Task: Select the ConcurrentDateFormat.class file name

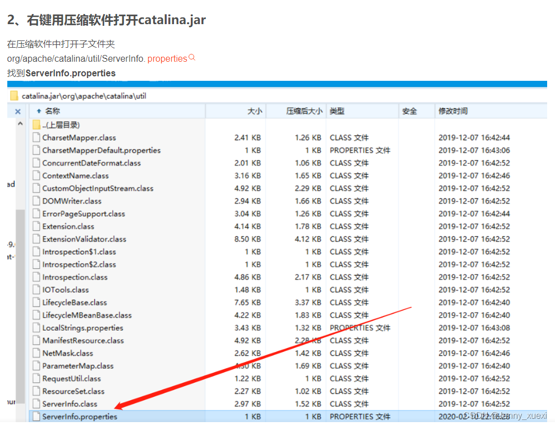Action: point(91,163)
